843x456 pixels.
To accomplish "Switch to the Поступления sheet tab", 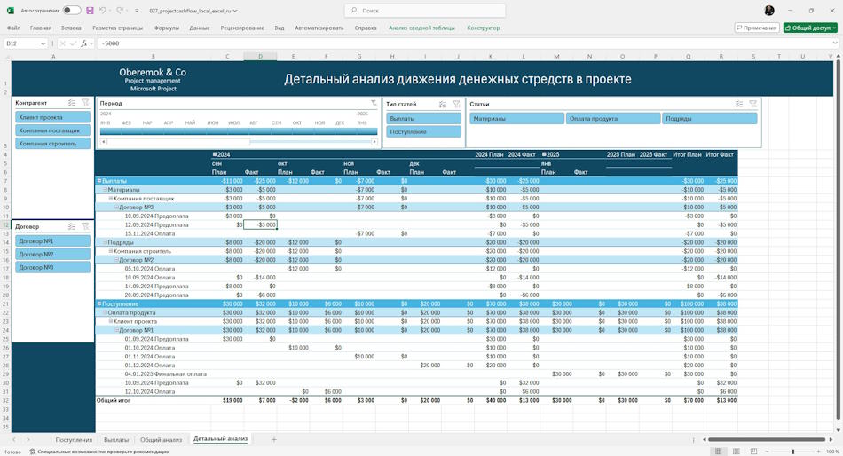I will click(74, 439).
